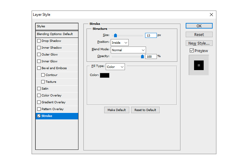Image resolution: width=248 pixels, height=165 pixels.
Task: Uncheck the Stroke effect checkbox
Action: click(x=39, y=116)
